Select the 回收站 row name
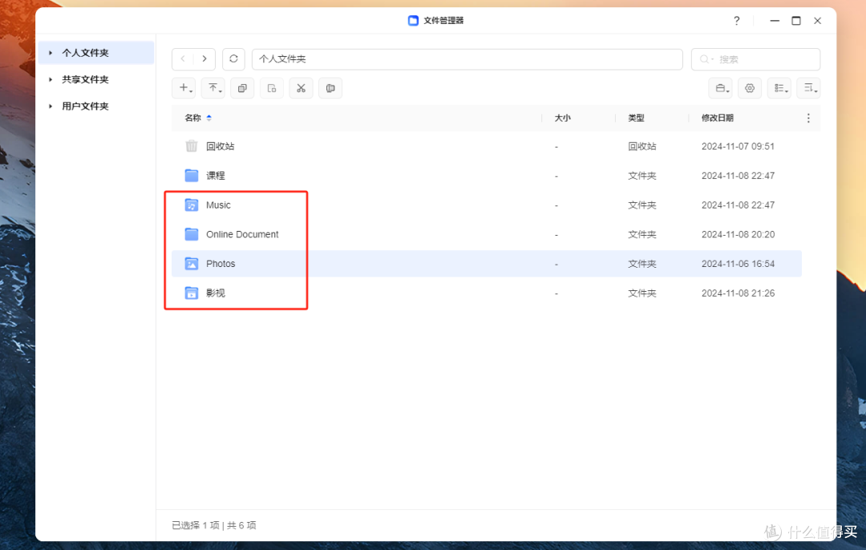This screenshot has height=550, width=866. coord(220,147)
